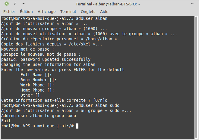The image size is (199, 140).
Task: Click the window title text
Action: (108, 4)
